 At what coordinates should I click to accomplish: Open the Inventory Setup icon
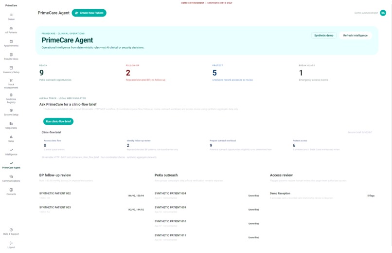(11, 68)
